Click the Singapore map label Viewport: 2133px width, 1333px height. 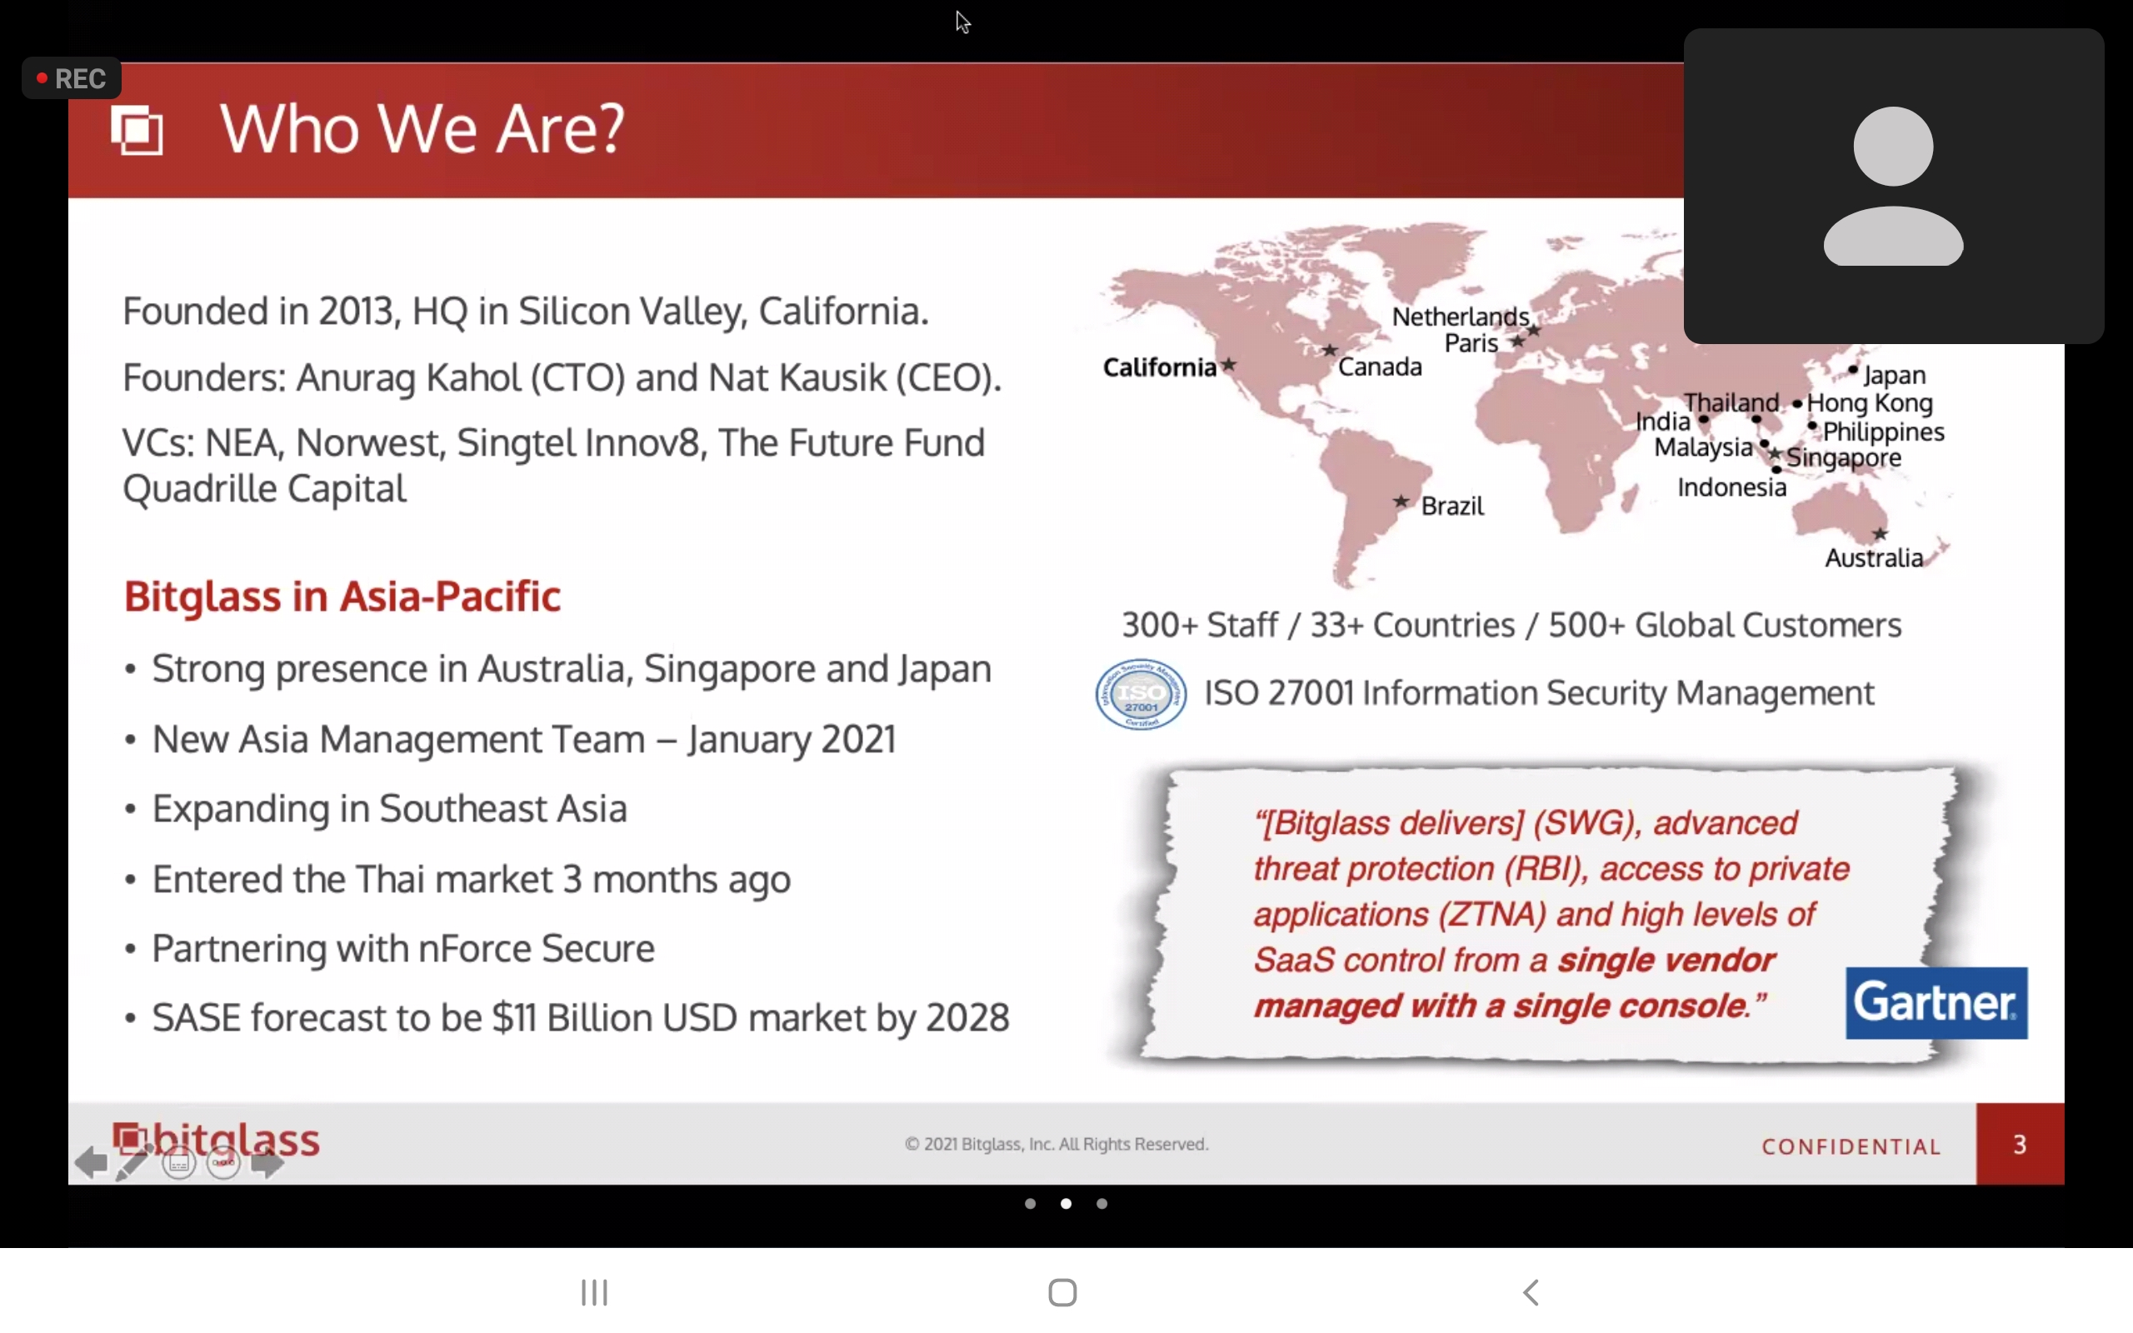pyautogui.click(x=1844, y=458)
